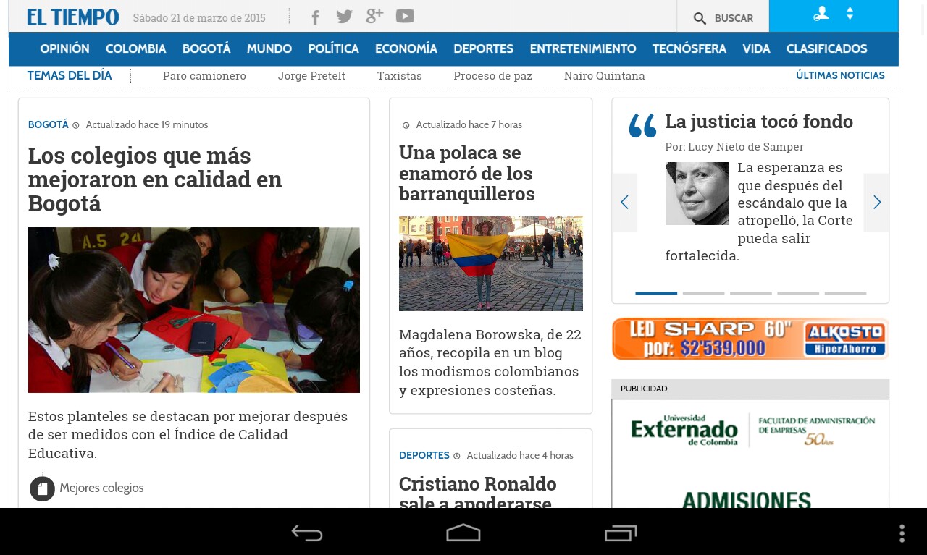
Task: Open the Colombian flag article photo
Action: pyautogui.click(x=490, y=263)
